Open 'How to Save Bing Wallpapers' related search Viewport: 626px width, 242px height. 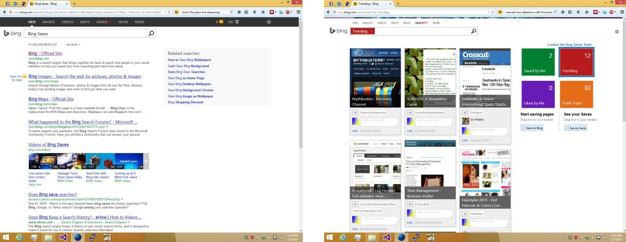pos(189,60)
